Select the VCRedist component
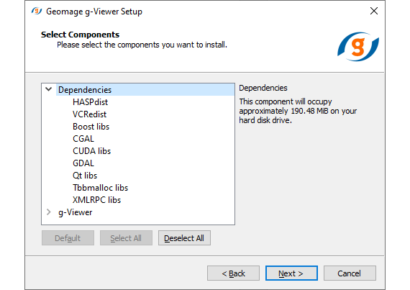This screenshot has width=410, height=290. coord(89,114)
